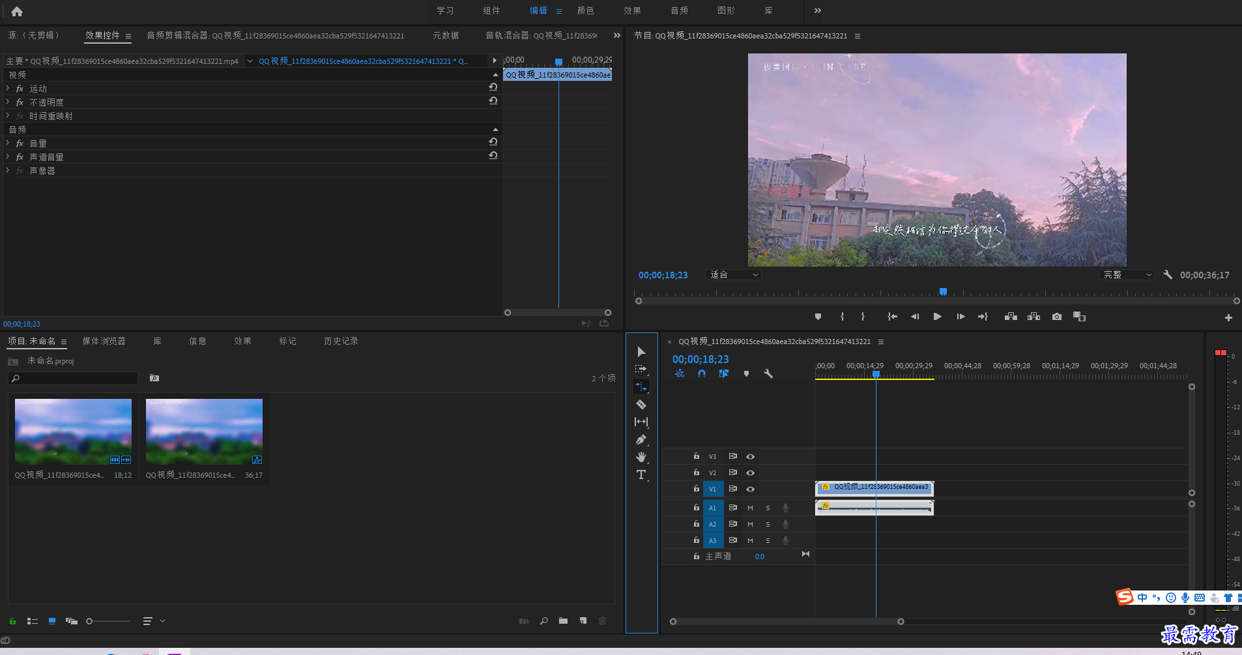Reset the 声道音量 effect
This screenshot has width=1242, height=655.
tap(493, 155)
